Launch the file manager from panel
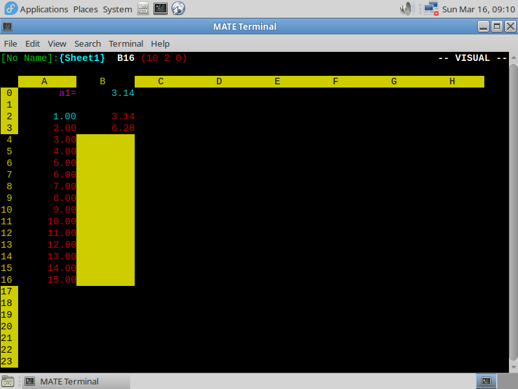518x389 pixels. pos(144,9)
